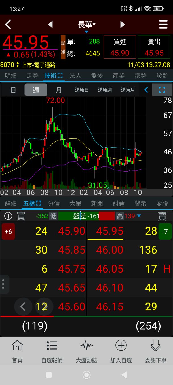This screenshot has width=173, height=385.
Task: Go to the next stock with the right triangle
Action: click(x=123, y=25)
